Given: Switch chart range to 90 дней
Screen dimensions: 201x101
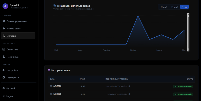Looking at the screenshot, I should point(175,7).
